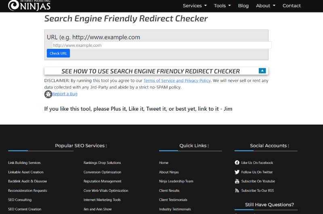
Task: Click the Internet Marketing Ninjas logo
Action: 29,5
